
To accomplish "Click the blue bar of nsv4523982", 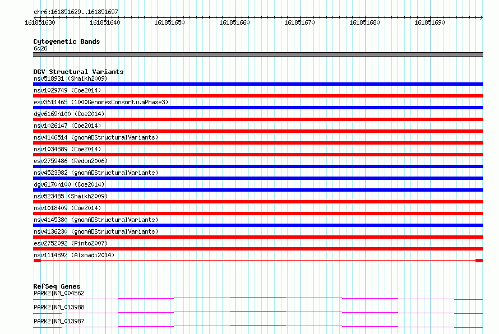I will click(x=258, y=178).
